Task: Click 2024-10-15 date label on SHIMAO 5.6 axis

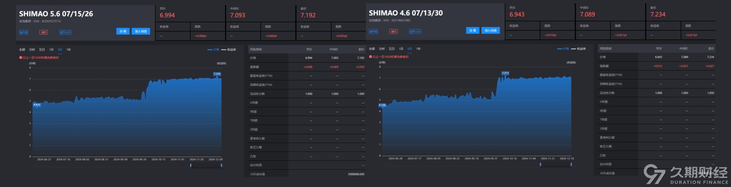Action: pos(158,159)
